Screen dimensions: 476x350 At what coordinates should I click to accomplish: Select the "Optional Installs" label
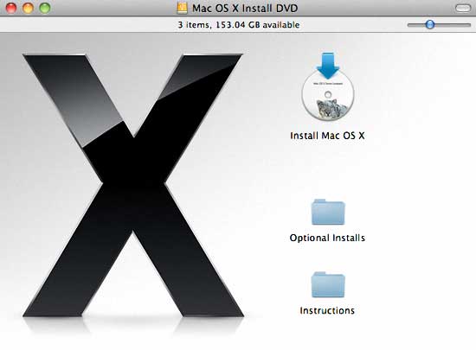(x=327, y=238)
